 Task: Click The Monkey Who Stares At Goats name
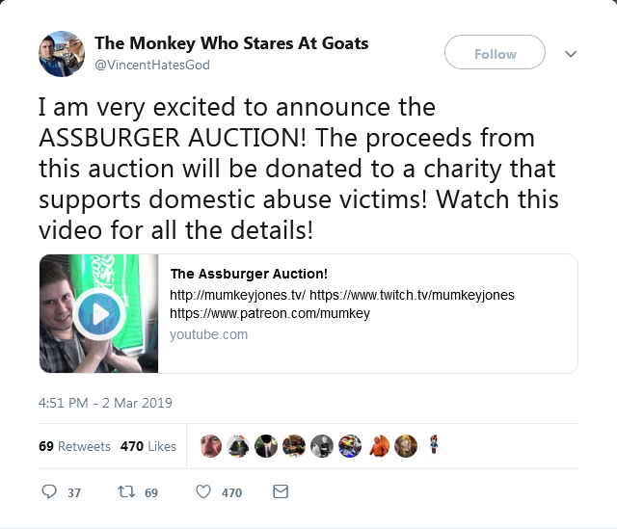click(x=231, y=43)
